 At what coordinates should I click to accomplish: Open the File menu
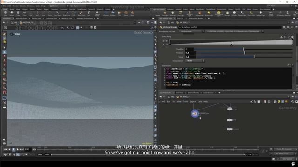click(x=4, y=6)
